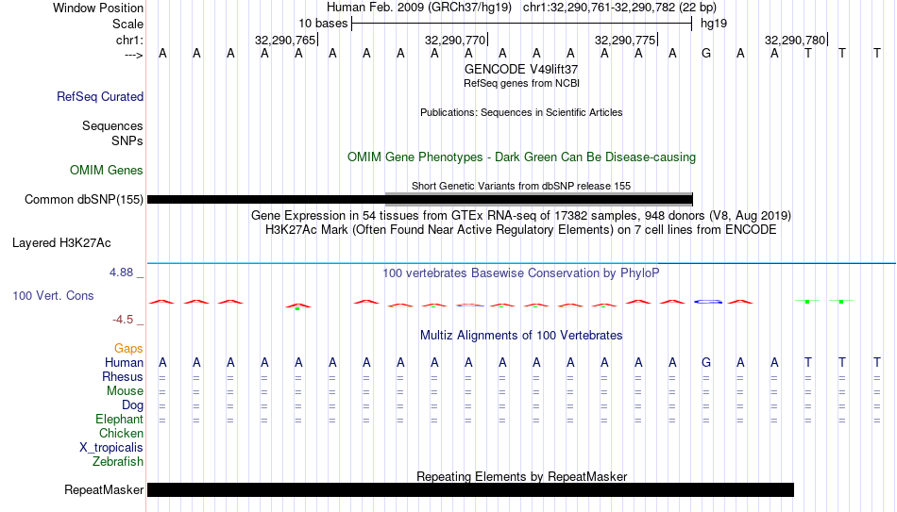Select the Elephant species label
Viewport: 897px width, 512px height.
pyautogui.click(x=119, y=420)
